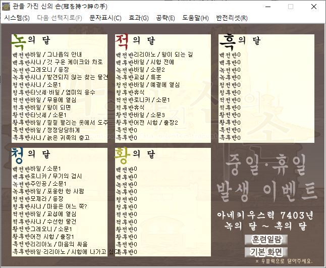Open the 도움말(H) menu
This screenshot has height=268, width=326.
(x=195, y=18)
